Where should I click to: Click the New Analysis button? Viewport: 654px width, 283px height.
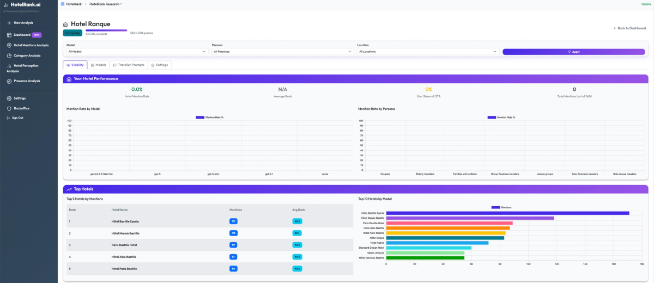(x=21, y=23)
